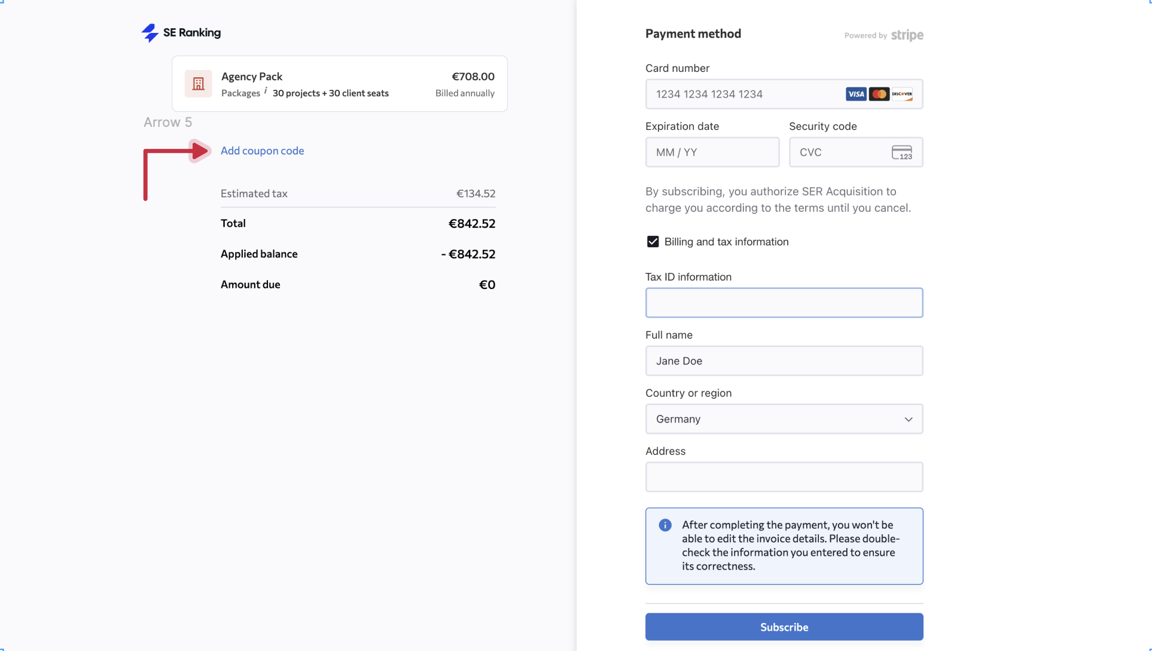Click the Stripe logo
1152x651 pixels.
(907, 35)
